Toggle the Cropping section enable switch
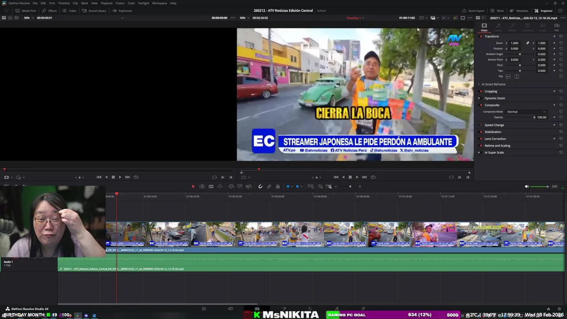The width and height of the screenshot is (567, 319). tap(481, 91)
